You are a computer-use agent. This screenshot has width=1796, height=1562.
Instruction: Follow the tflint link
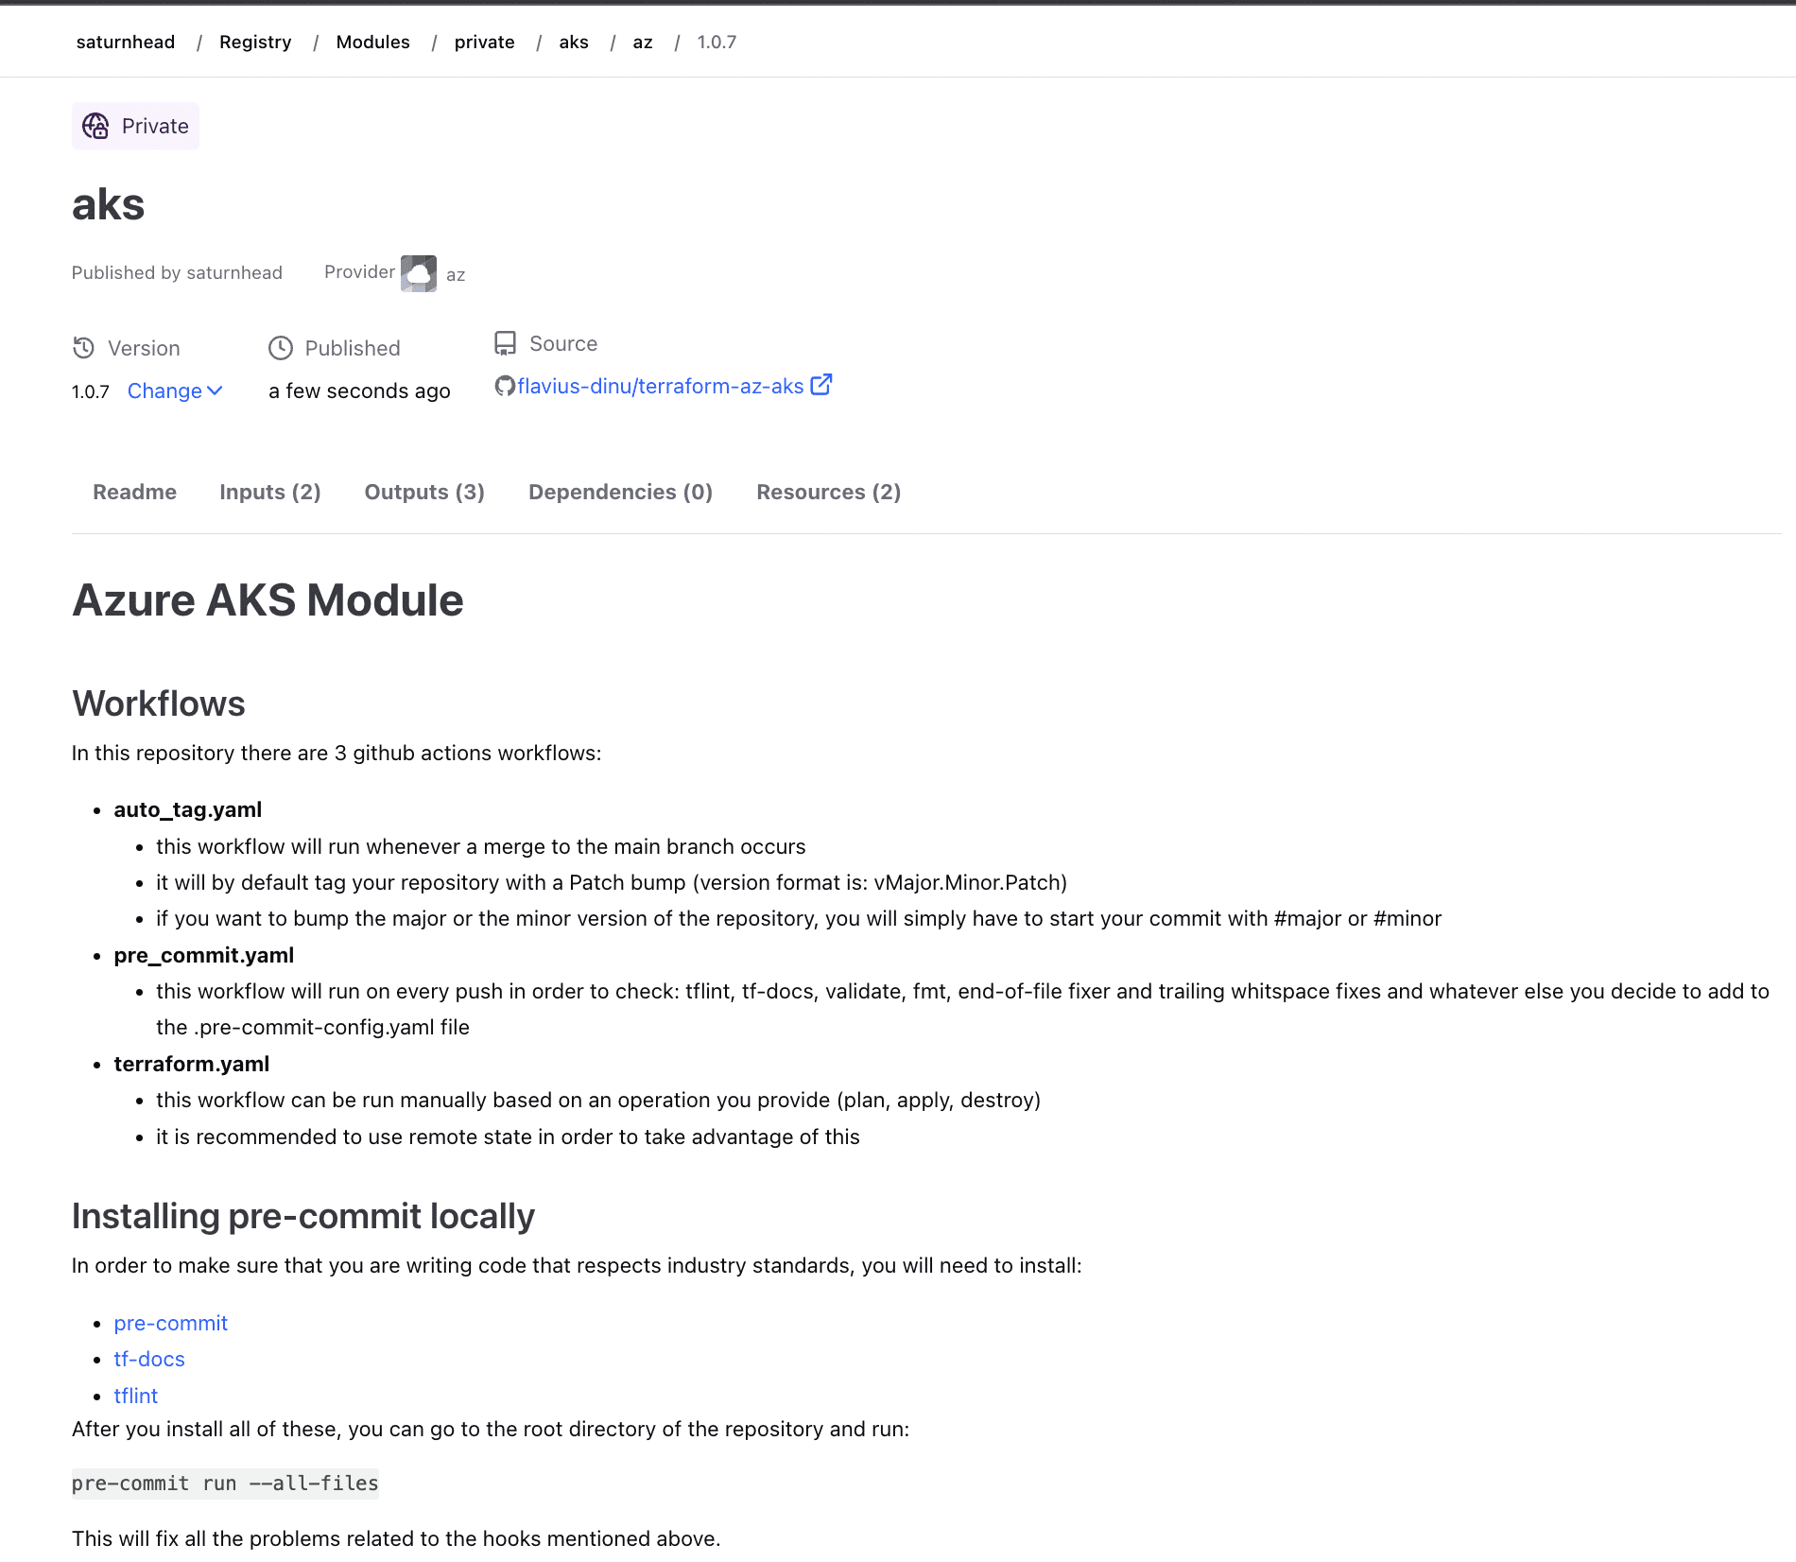pos(136,1396)
